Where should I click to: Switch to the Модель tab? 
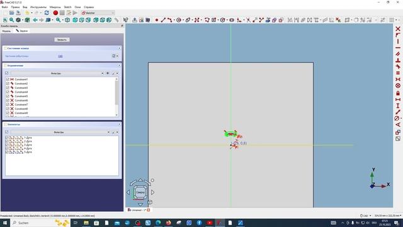point(6,31)
